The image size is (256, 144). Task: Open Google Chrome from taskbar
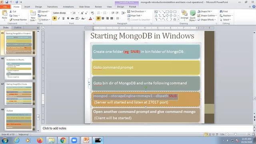63,140
